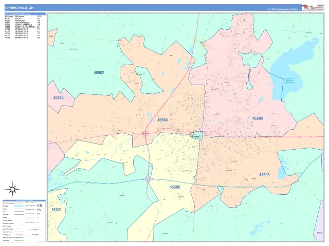Click the 45503 ZIP code label
The height and width of the screenshot is (246, 329).
[x=258, y=118]
